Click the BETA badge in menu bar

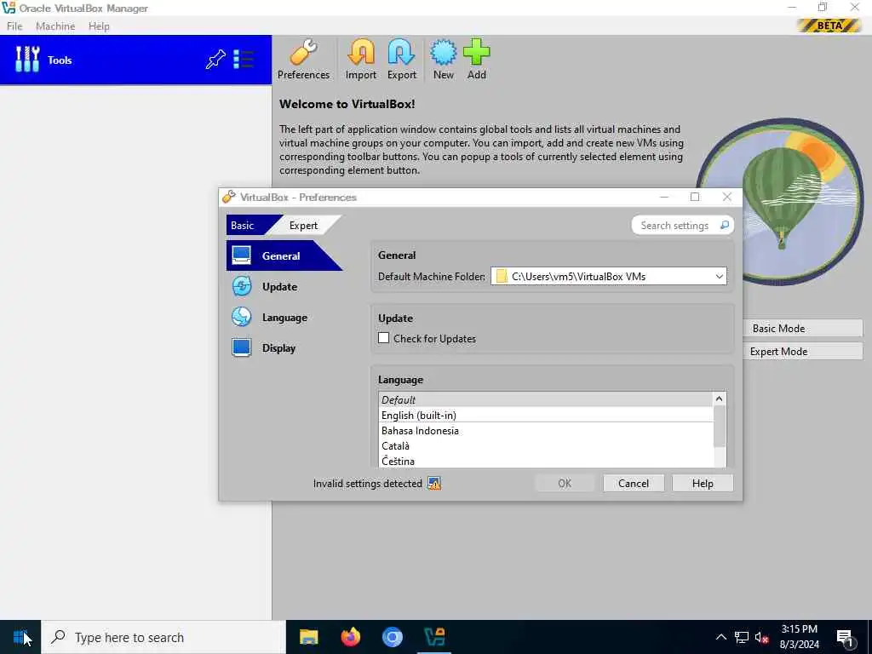[x=829, y=26]
